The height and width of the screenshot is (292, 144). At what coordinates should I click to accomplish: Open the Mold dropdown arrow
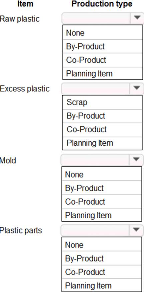[136, 159]
